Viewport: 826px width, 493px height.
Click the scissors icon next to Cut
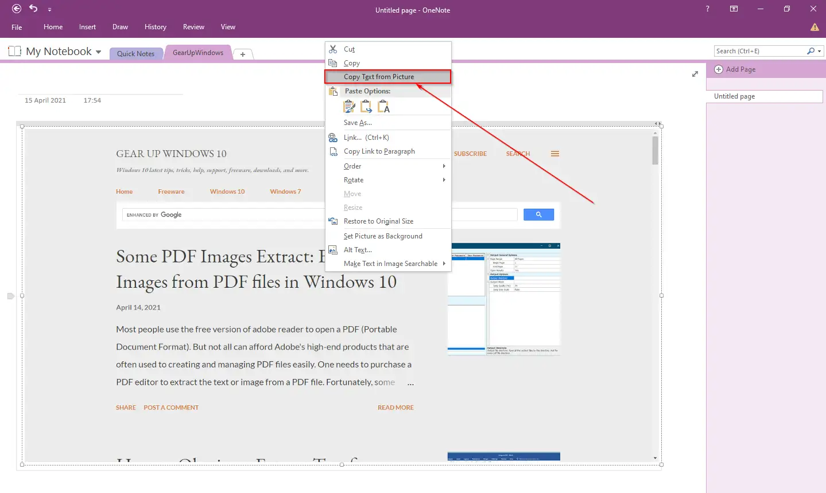[333, 49]
